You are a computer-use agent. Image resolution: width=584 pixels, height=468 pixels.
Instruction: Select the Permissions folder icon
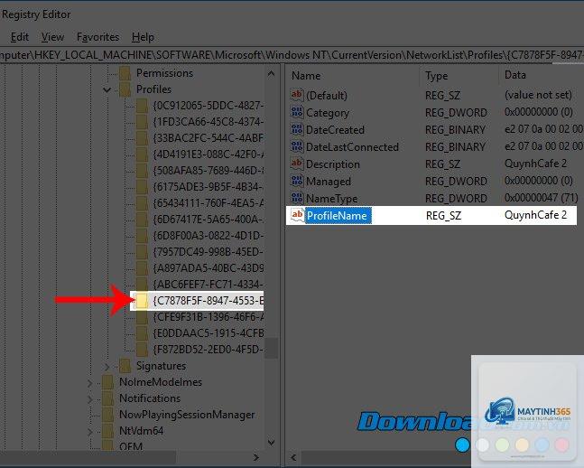(x=125, y=73)
